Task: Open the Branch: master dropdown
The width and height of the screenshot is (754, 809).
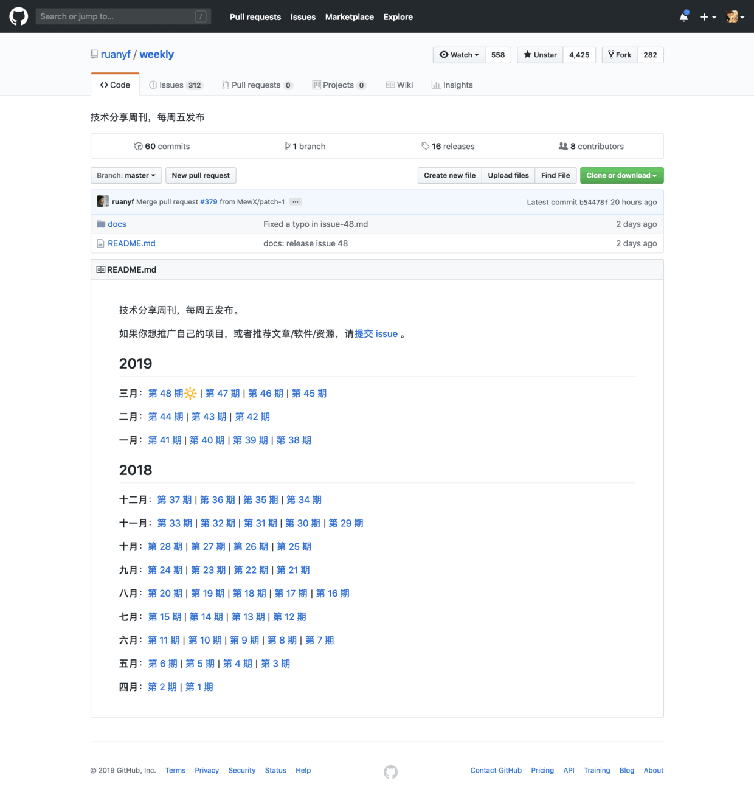Action: click(126, 175)
